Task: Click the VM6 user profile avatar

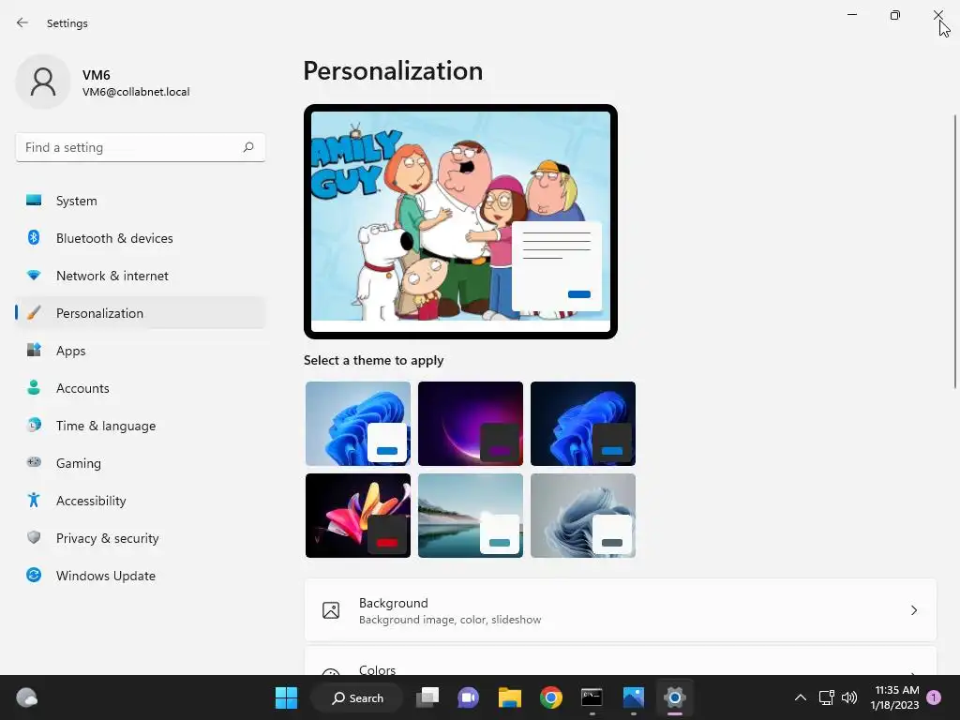Action: point(43,82)
